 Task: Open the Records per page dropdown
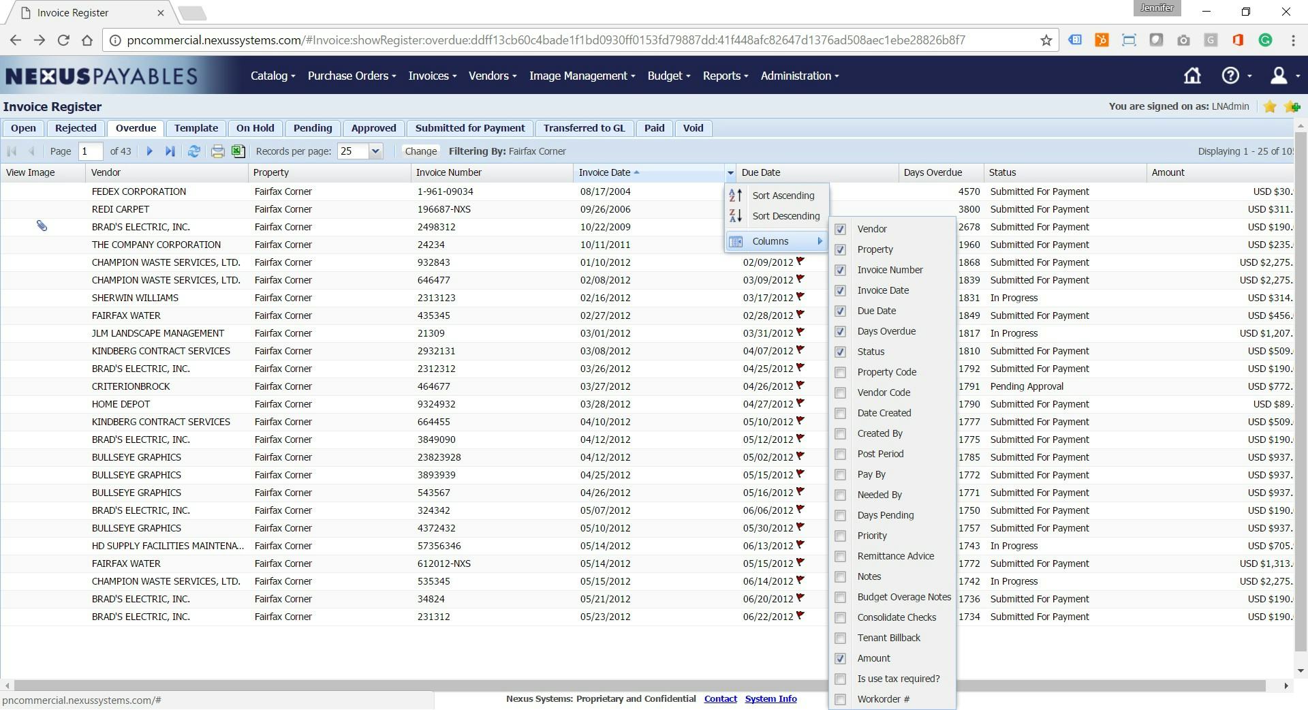(x=375, y=151)
